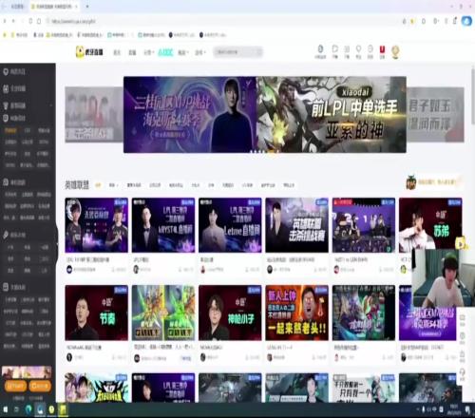Screen dimensions: 475x418
Task: Expand the 分类 dropdown in top navigation
Action: [x=148, y=52]
